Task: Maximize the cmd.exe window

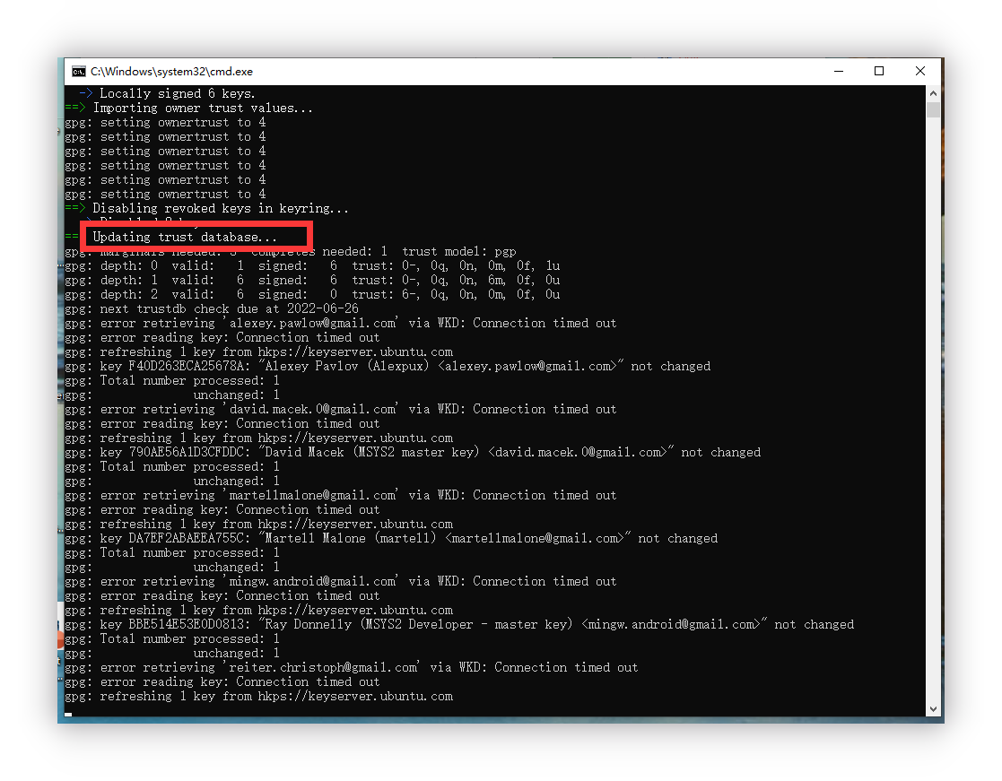Action: pyautogui.click(x=879, y=72)
